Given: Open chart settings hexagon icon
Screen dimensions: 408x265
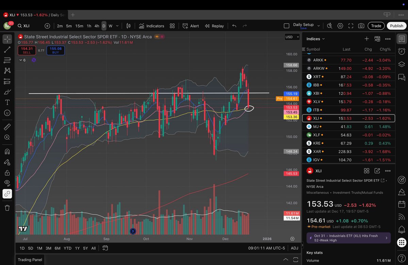Looking at the screenshot, I should (x=340, y=26).
